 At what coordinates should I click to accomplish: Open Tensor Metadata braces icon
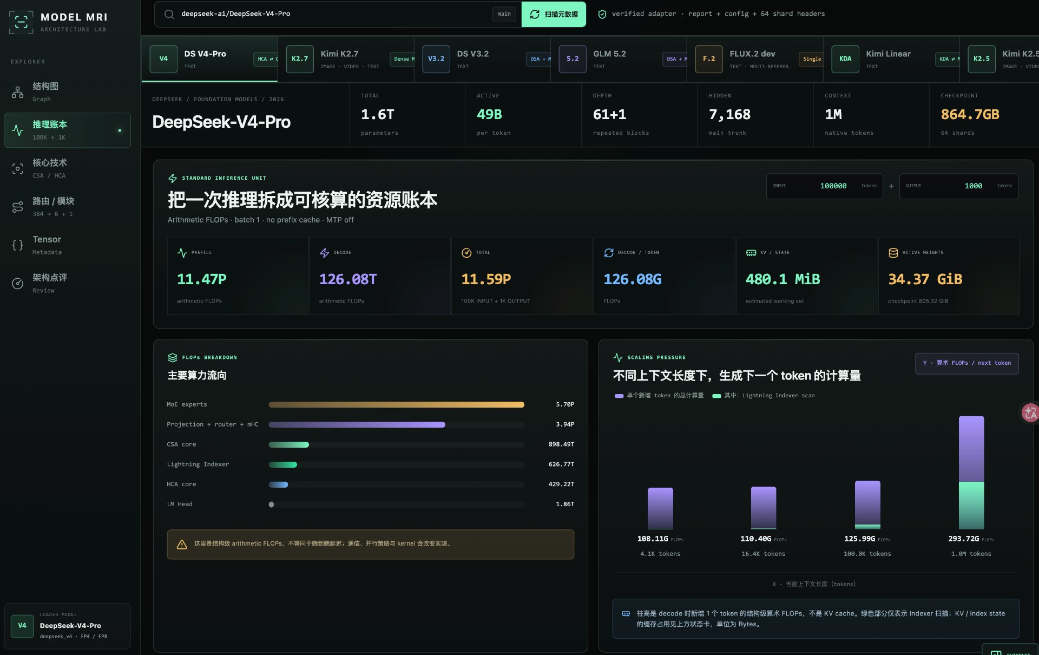click(x=18, y=245)
